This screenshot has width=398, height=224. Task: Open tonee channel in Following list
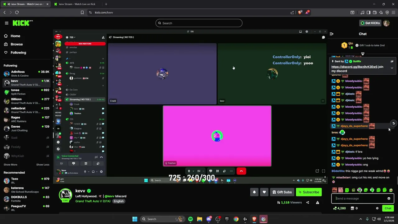26,92
